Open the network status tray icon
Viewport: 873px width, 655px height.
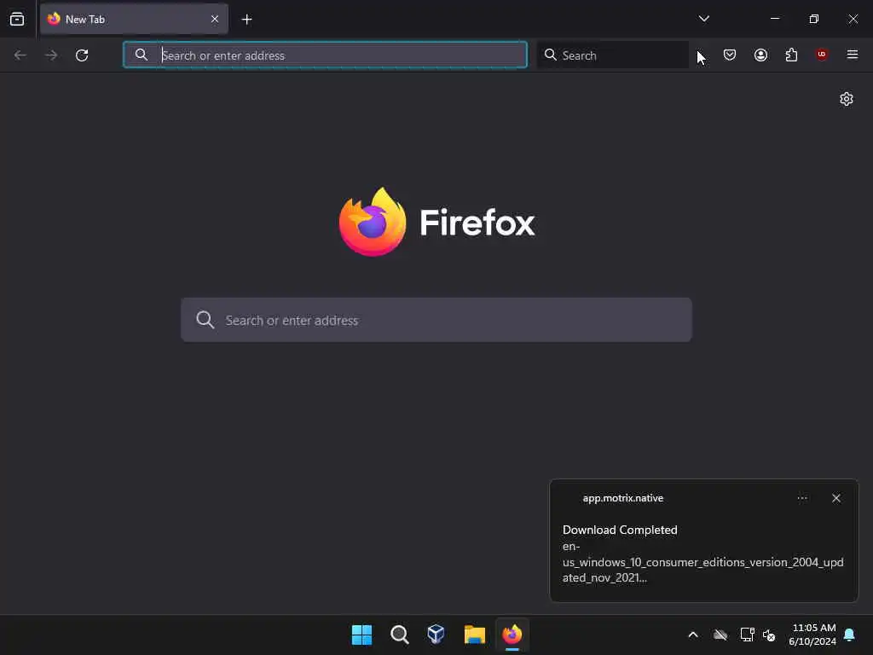tap(747, 635)
